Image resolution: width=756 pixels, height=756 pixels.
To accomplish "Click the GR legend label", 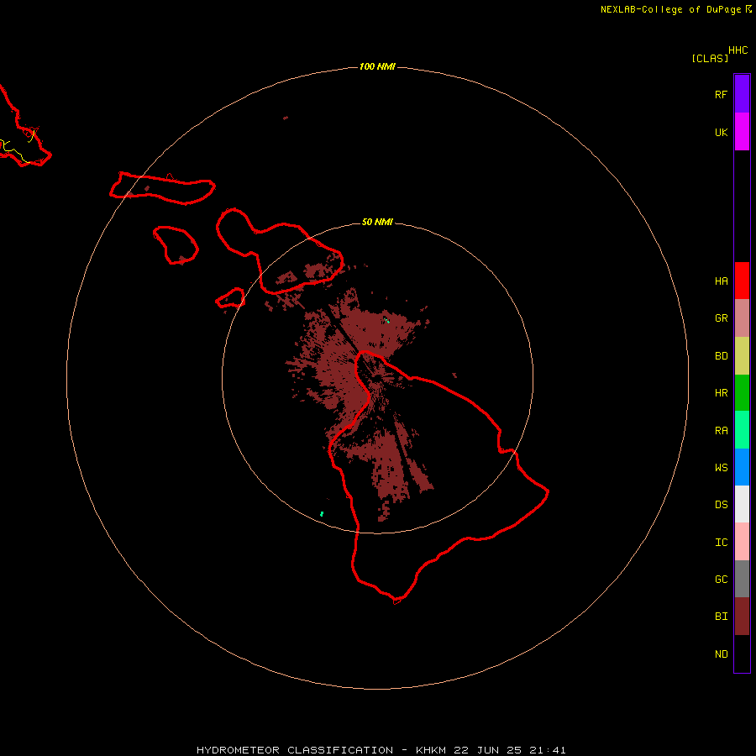I will click(x=721, y=318).
